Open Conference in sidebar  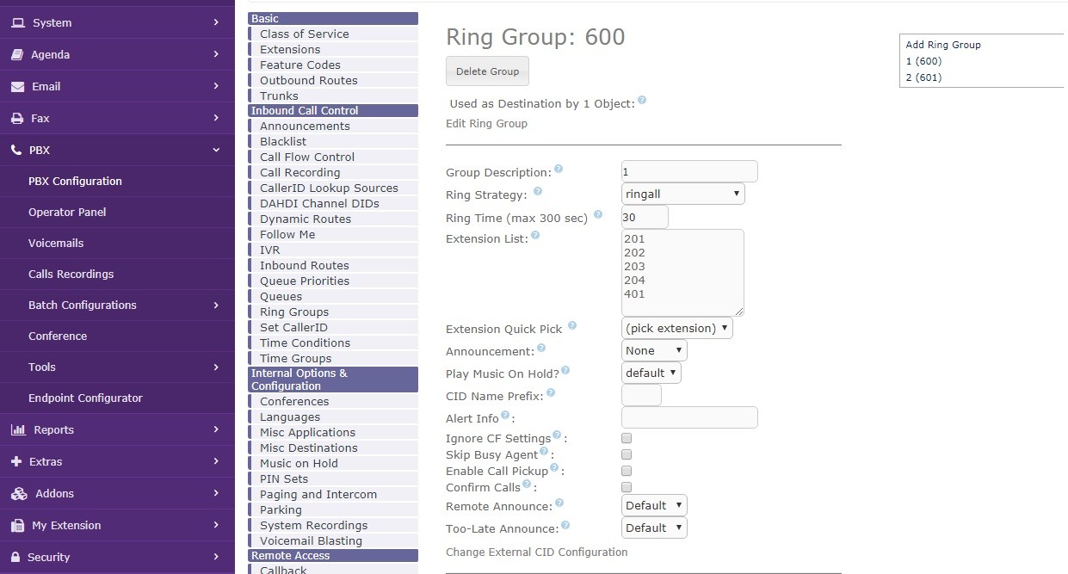click(58, 336)
